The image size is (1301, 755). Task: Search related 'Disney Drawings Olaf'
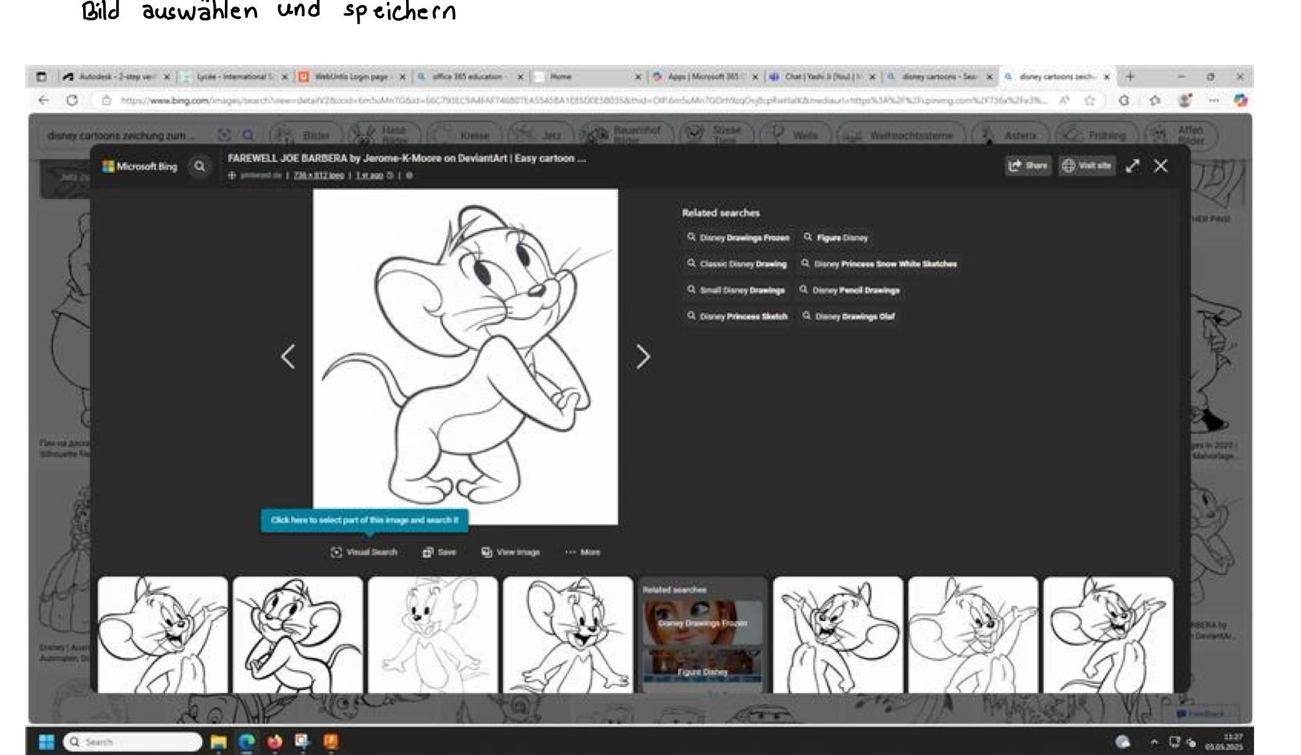[x=849, y=316]
